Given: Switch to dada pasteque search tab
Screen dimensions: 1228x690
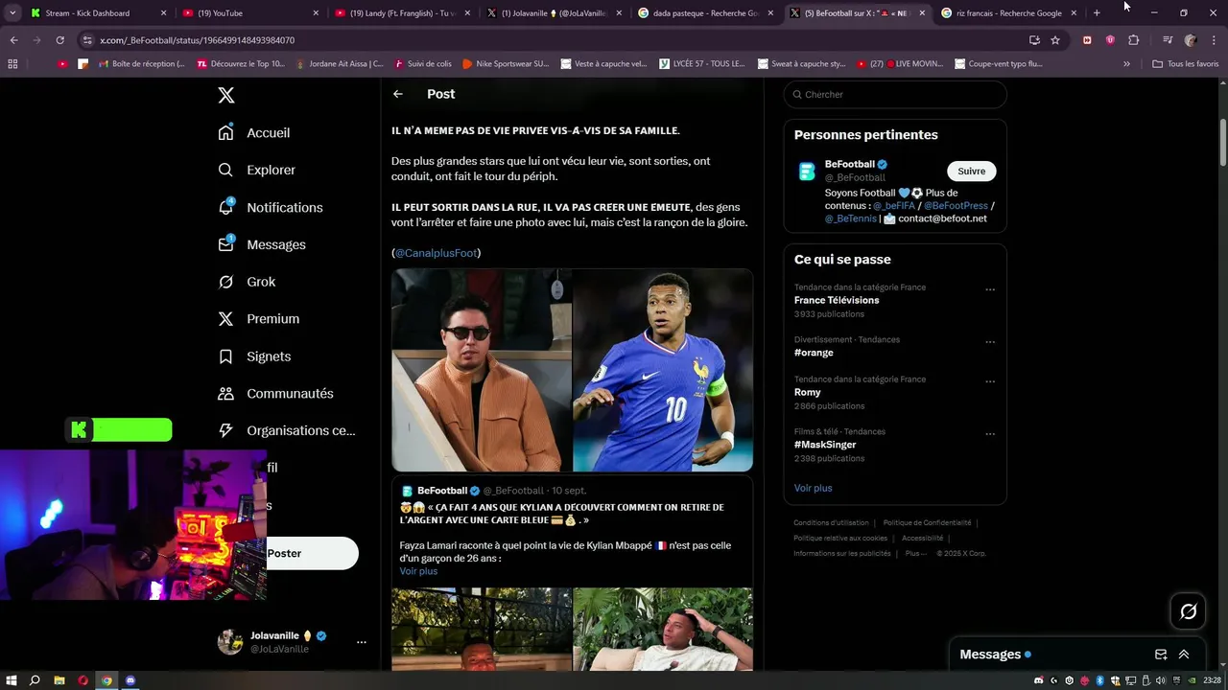Looking at the screenshot, I should pyautogui.click(x=705, y=13).
